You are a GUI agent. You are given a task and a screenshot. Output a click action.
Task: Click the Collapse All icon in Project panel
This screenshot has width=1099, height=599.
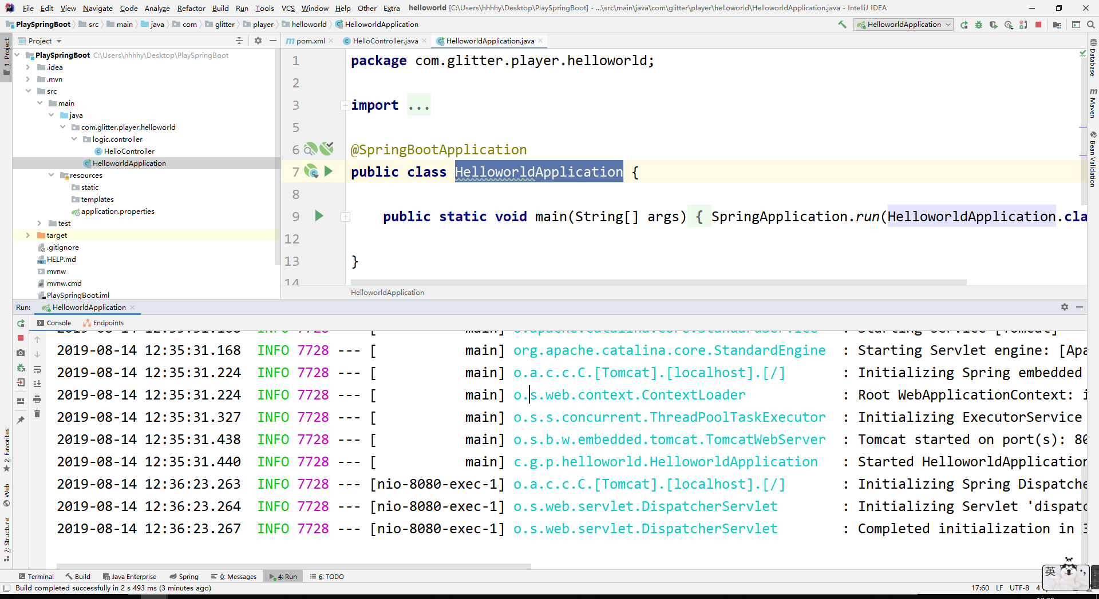(x=239, y=41)
